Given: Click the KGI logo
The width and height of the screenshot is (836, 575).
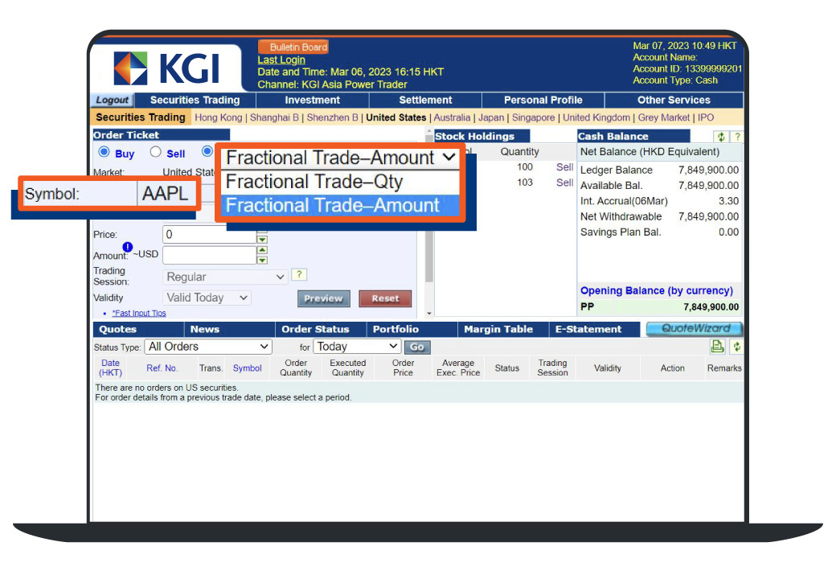Looking at the screenshot, I should [166, 68].
